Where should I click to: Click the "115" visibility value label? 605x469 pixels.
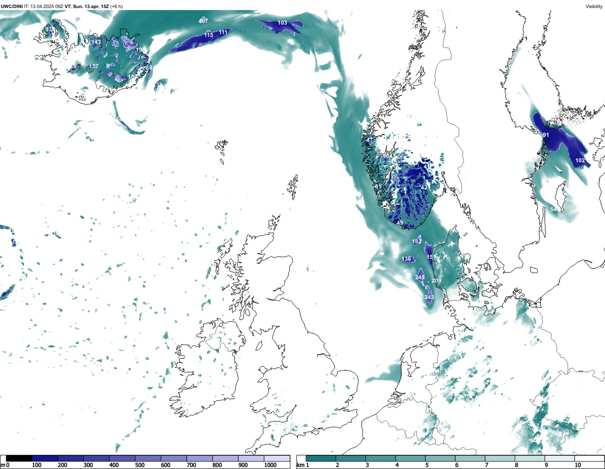tap(208, 35)
